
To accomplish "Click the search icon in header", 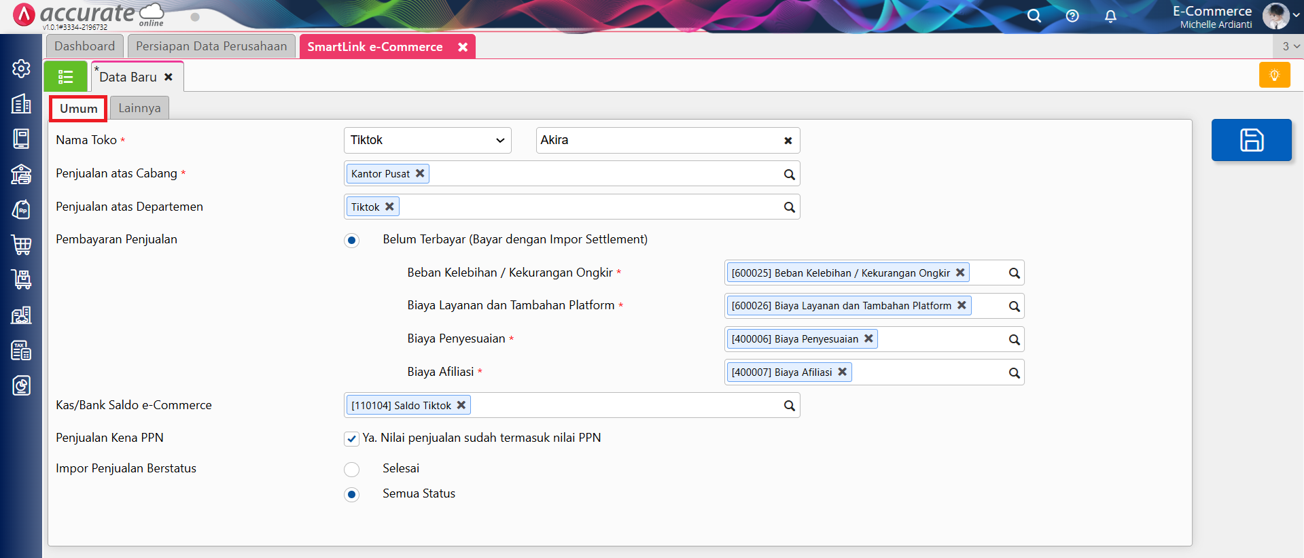I will (1034, 16).
